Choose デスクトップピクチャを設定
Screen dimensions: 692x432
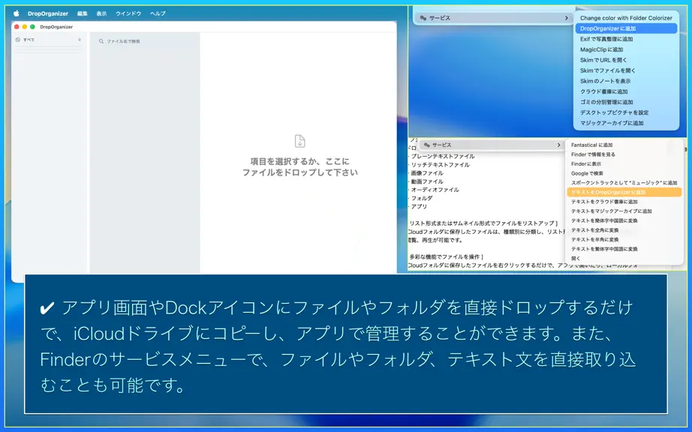tap(626, 112)
